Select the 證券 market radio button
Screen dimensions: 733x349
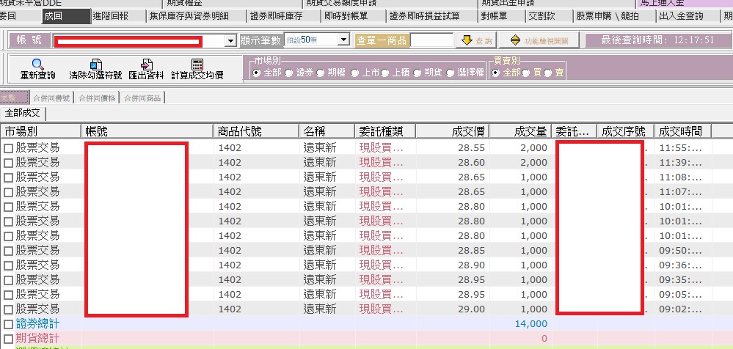[x=289, y=73]
